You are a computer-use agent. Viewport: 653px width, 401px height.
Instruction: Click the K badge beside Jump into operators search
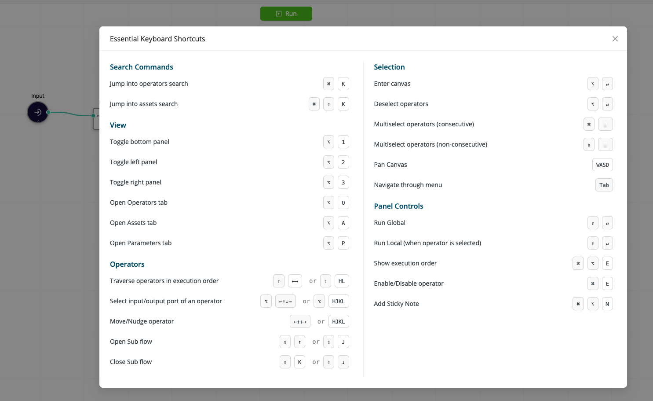[x=343, y=84]
